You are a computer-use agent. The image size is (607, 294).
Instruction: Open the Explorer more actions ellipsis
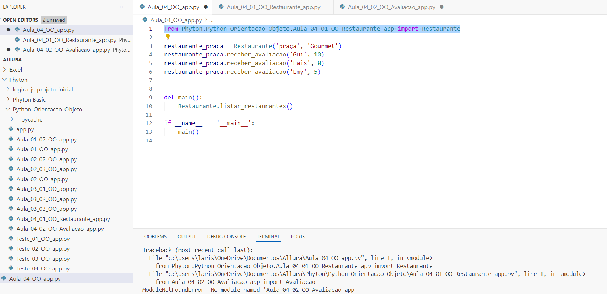pos(122,7)
